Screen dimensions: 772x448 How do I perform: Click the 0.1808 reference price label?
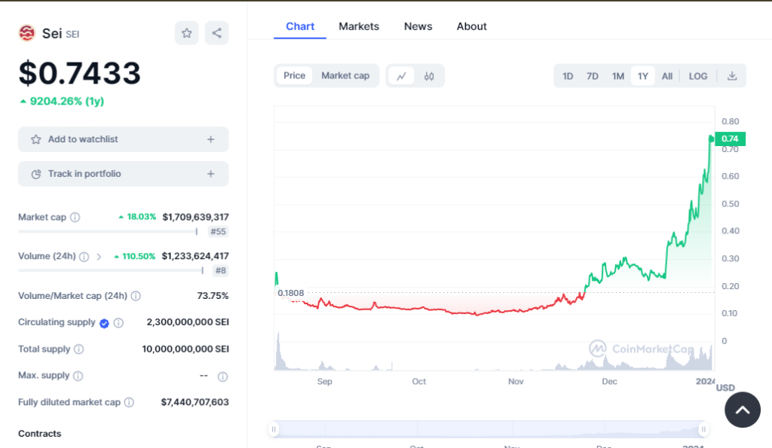[290, 293]
